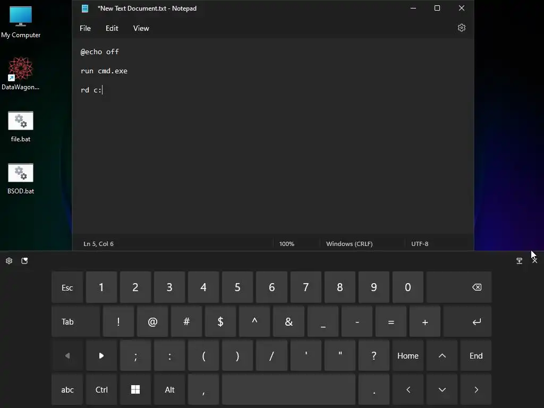
Task: Click the 100% zoom status entry
Action: point(286,244)
